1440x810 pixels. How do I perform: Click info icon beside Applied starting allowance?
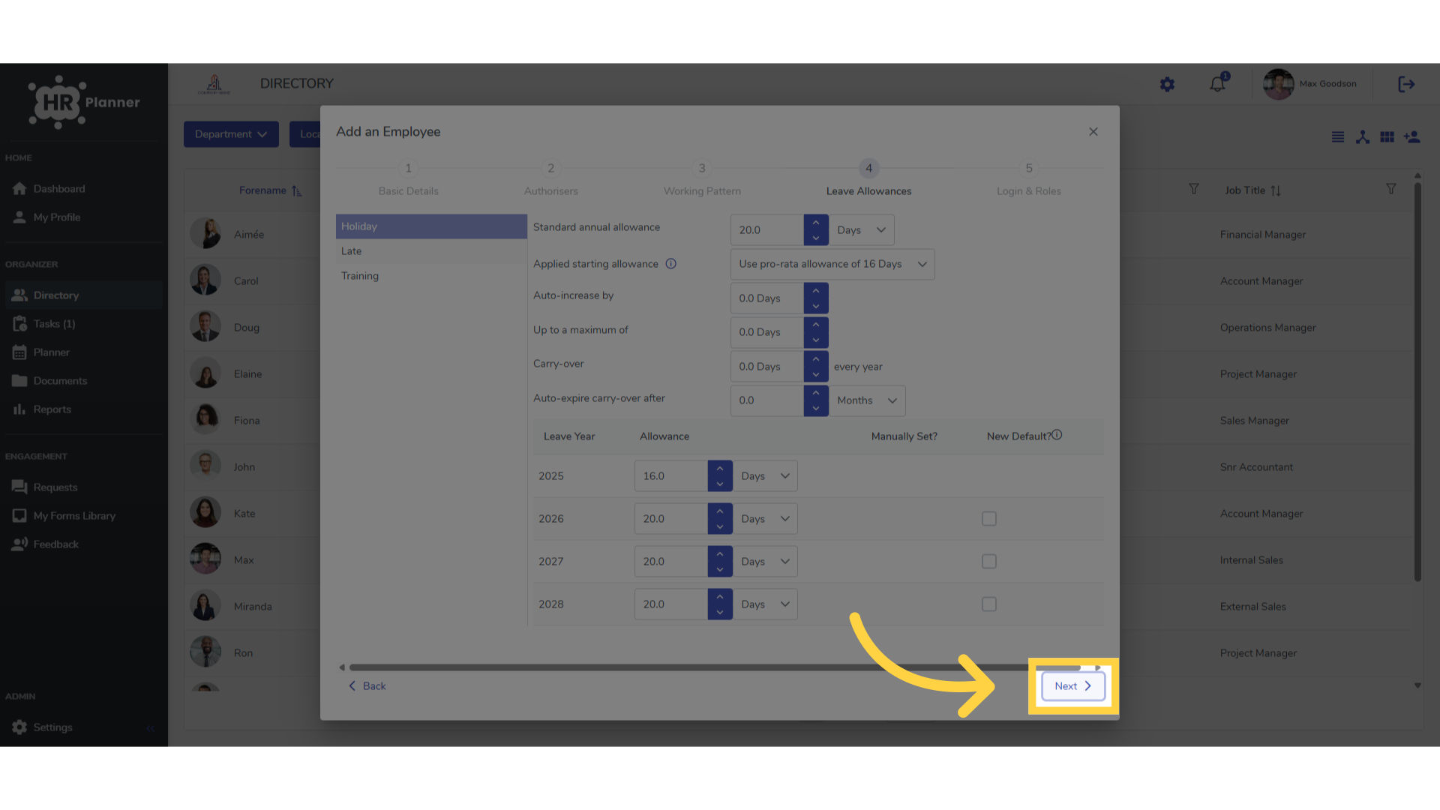pos(671,264)
